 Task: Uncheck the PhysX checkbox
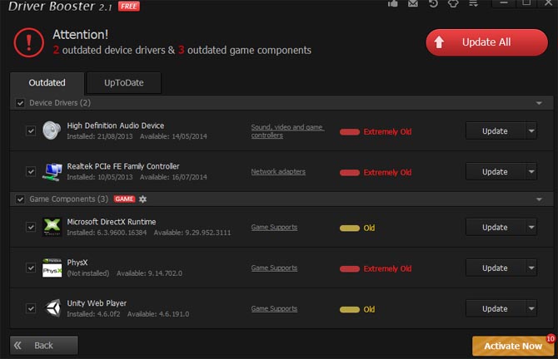click(31, 268)
